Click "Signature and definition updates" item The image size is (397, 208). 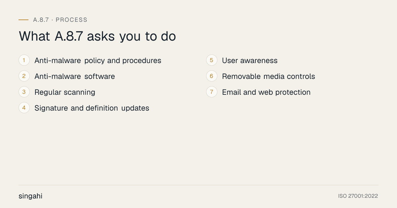point(92,108)
